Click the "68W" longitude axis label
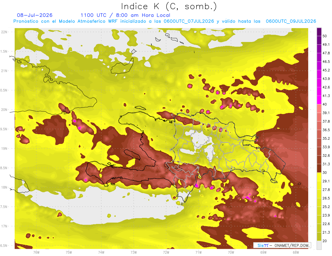 [x=295, y=252]
